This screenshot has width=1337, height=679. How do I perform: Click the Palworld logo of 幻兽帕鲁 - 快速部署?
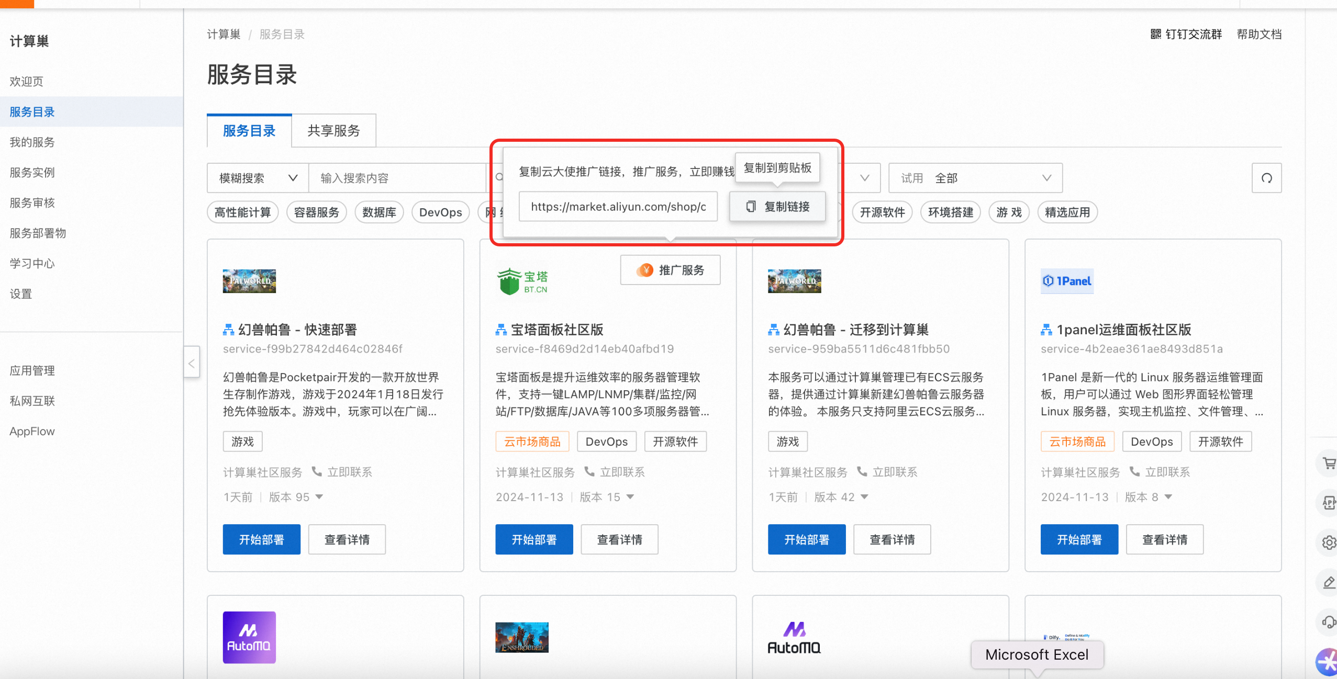tap(249, 281)
